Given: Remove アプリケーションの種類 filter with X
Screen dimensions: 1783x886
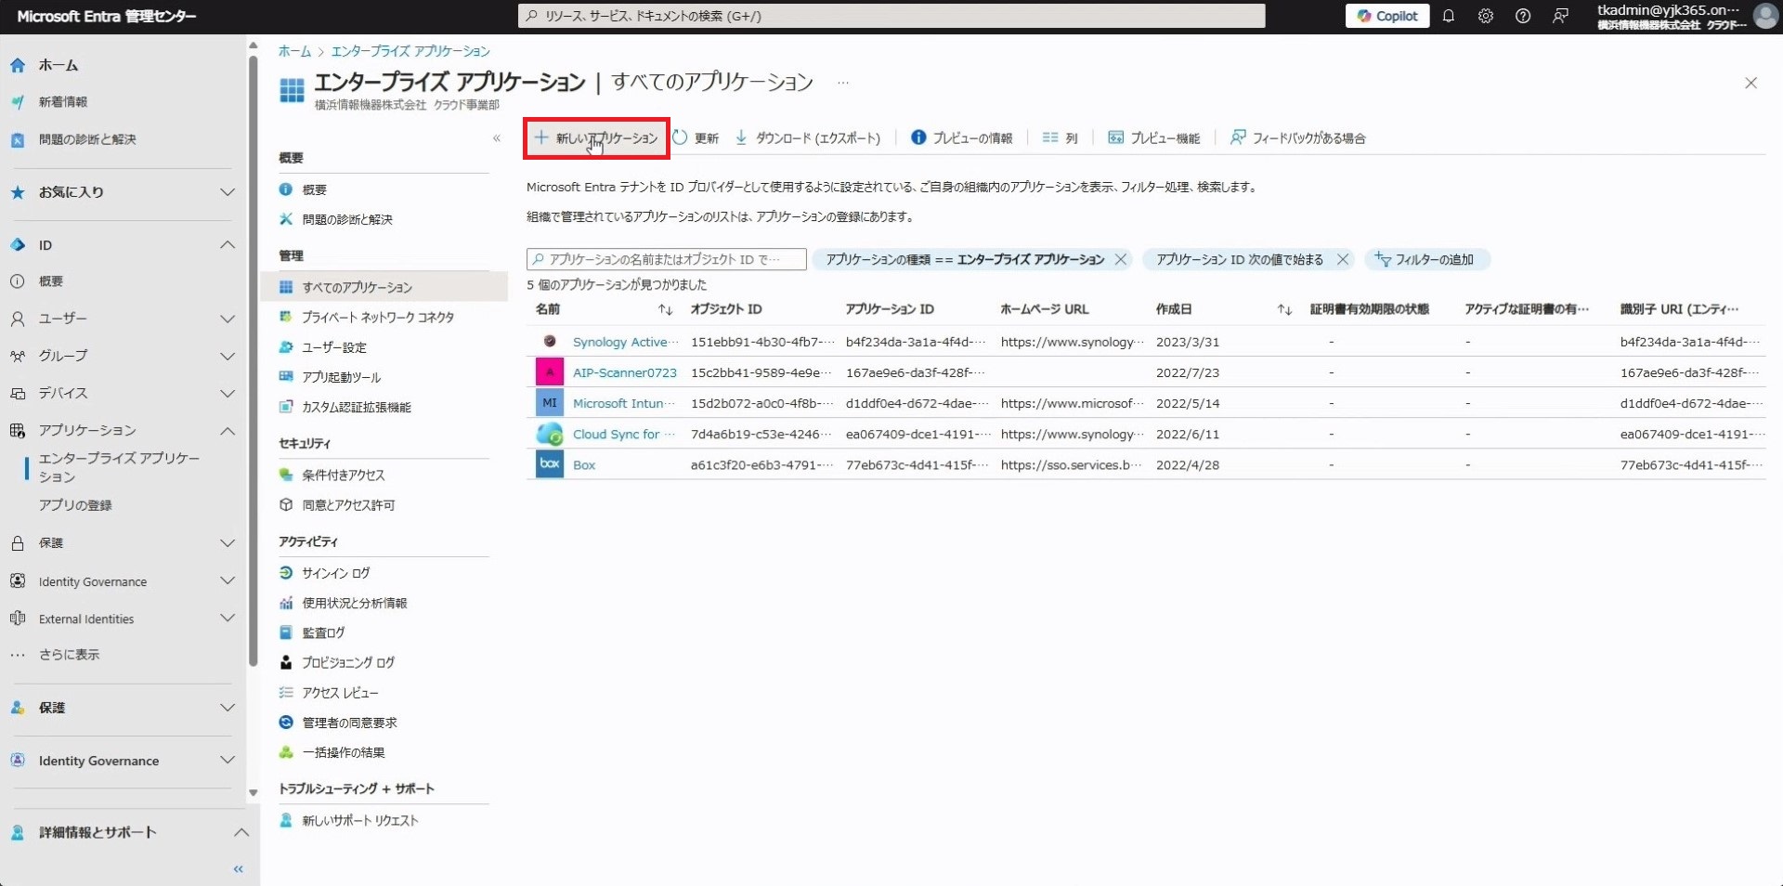Looking at the screenshot, I should (x=1120, y=259).
